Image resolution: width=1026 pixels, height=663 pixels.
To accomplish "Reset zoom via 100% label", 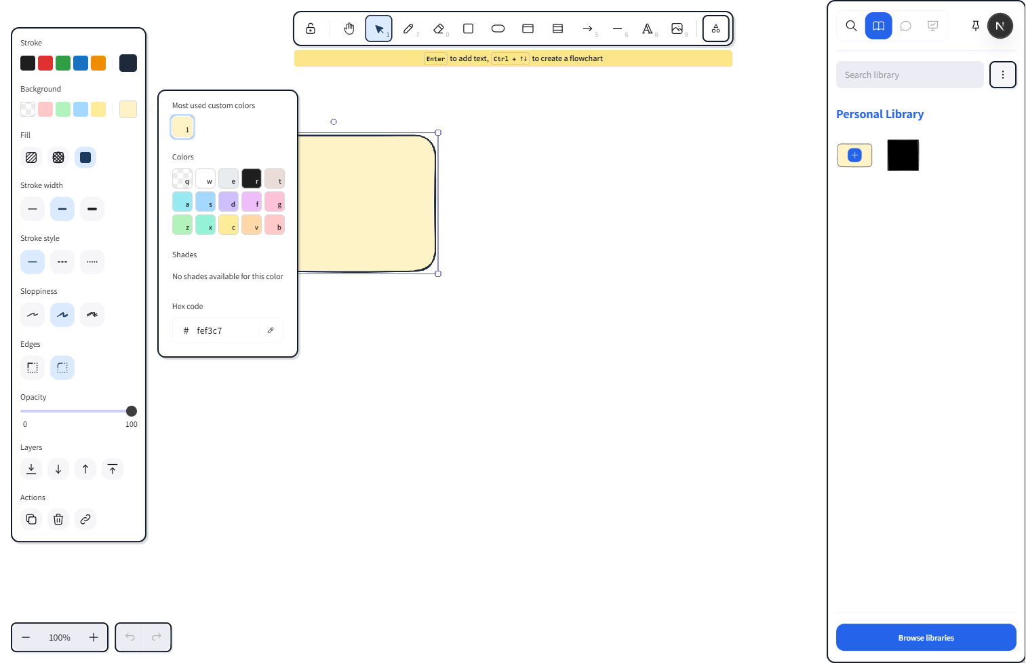I will click(60, 637).
